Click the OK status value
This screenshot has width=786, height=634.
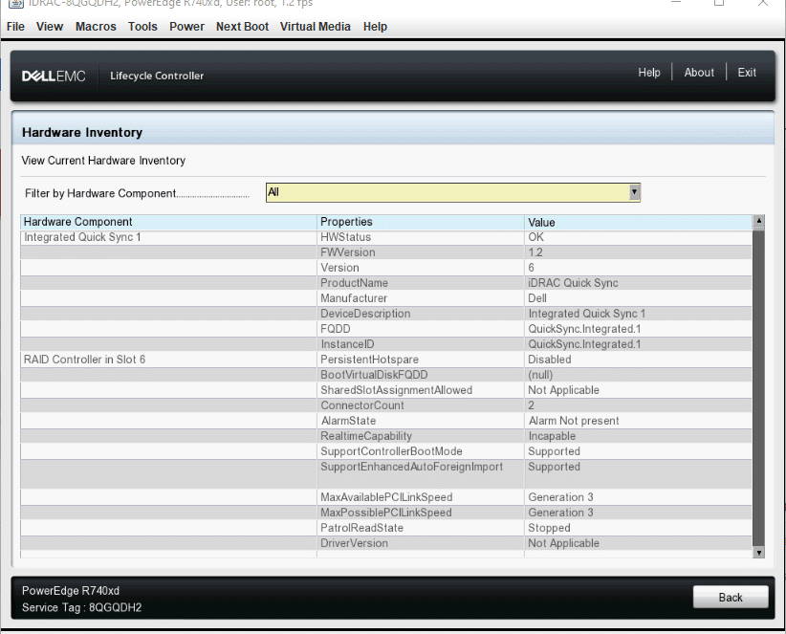(535, 237)
